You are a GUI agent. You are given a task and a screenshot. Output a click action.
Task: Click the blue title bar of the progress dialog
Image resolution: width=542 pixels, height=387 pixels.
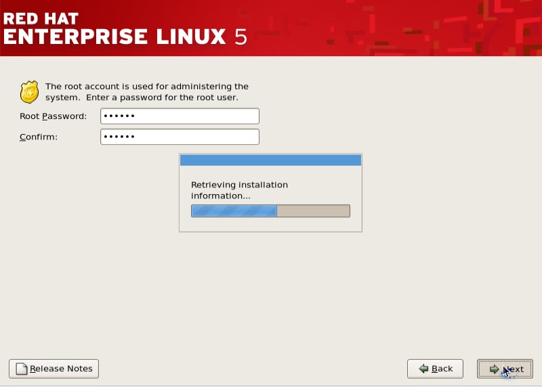point(270,160)
